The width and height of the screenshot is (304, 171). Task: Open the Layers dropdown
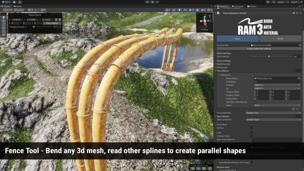(x=282, y=2)
